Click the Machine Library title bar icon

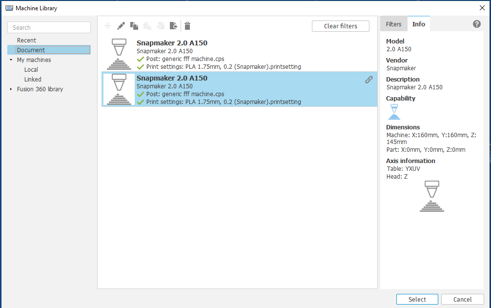(9, 8)
